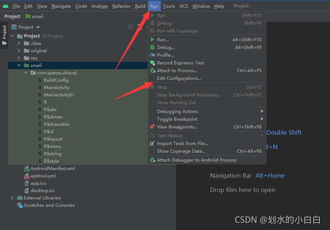
Task: Select MainActivity$1 smali file
Action: click(59, 94)
